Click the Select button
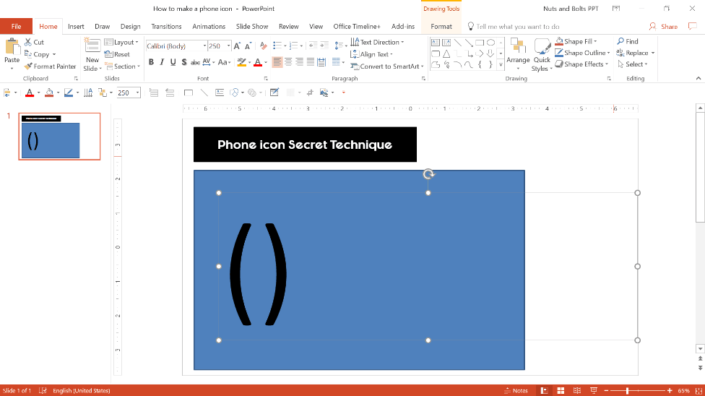This screenshot has width=705, height=396. tap(633, 64)
